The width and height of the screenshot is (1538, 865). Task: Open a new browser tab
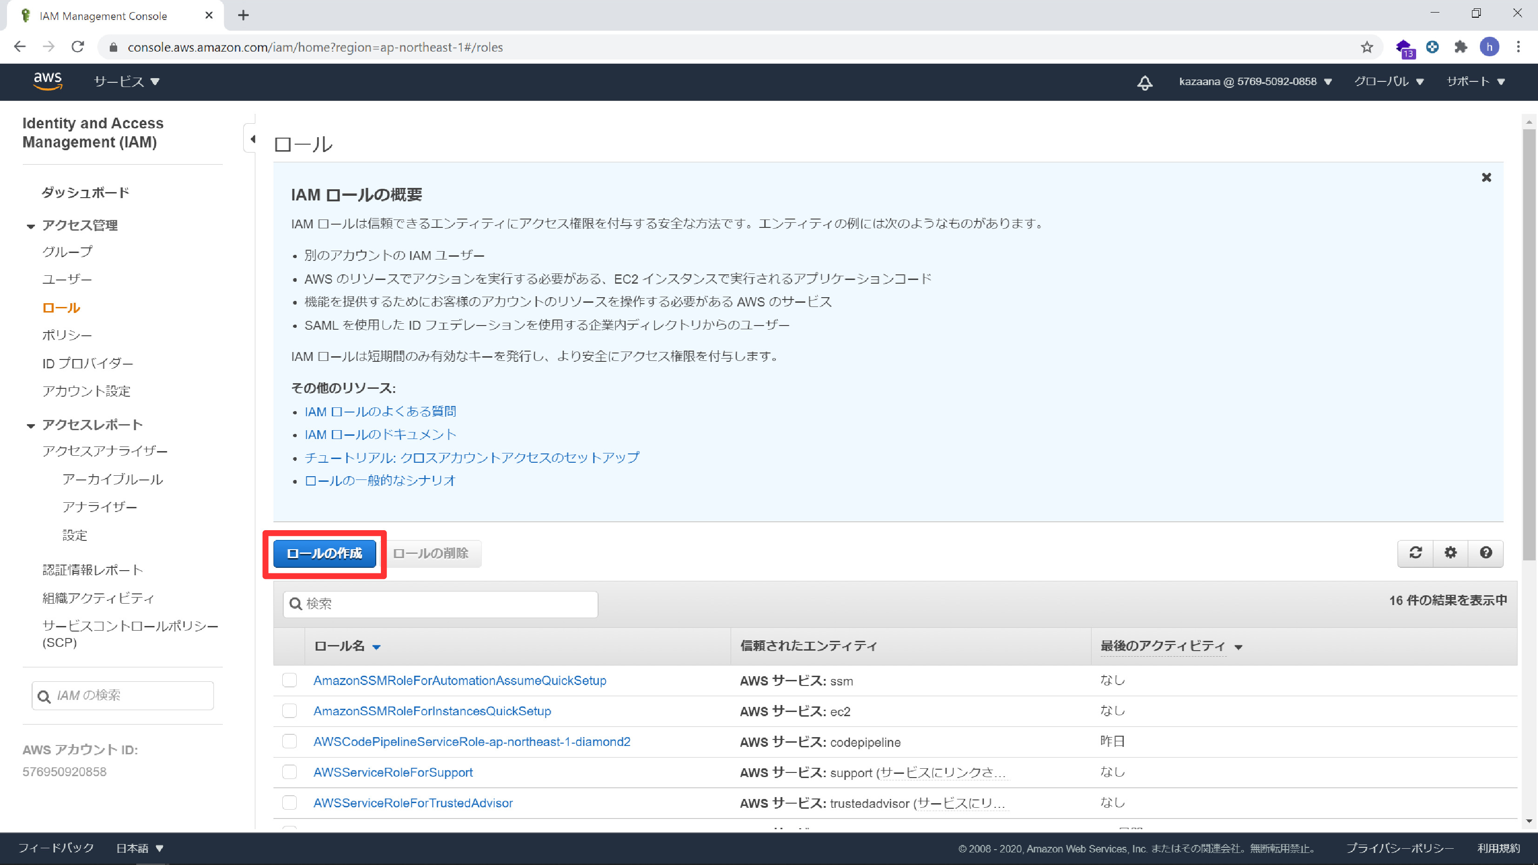pos(243,15)
